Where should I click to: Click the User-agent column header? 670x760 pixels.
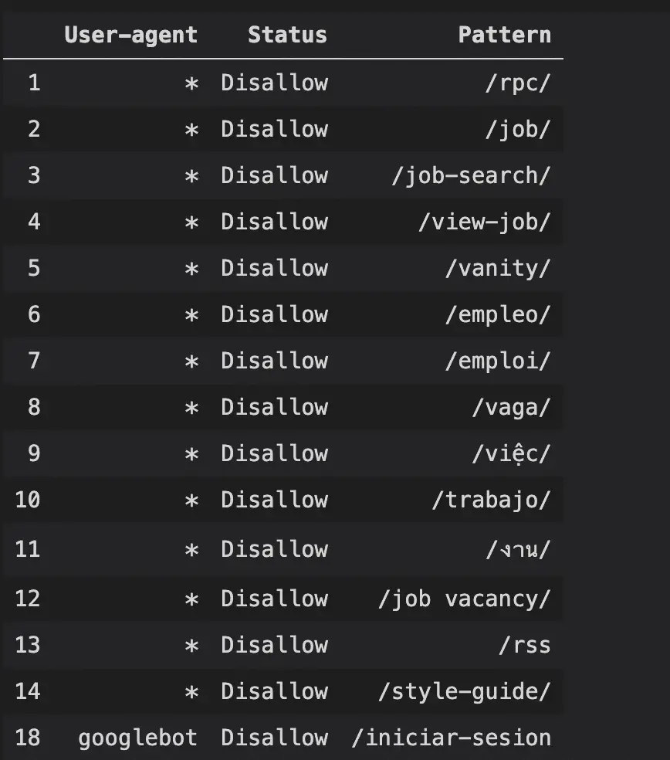click(x=130, y=36)
